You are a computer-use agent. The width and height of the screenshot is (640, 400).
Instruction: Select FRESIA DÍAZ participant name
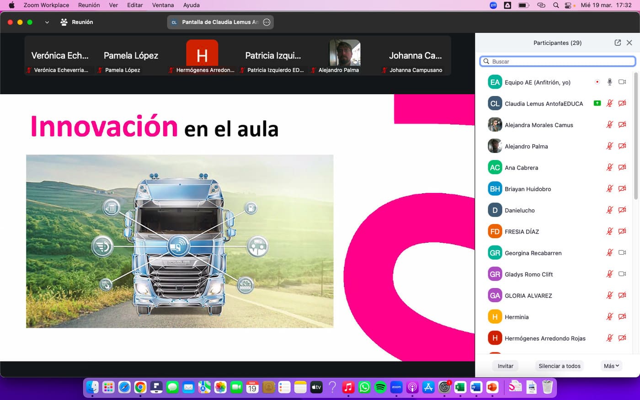click(x=522, y=232)
